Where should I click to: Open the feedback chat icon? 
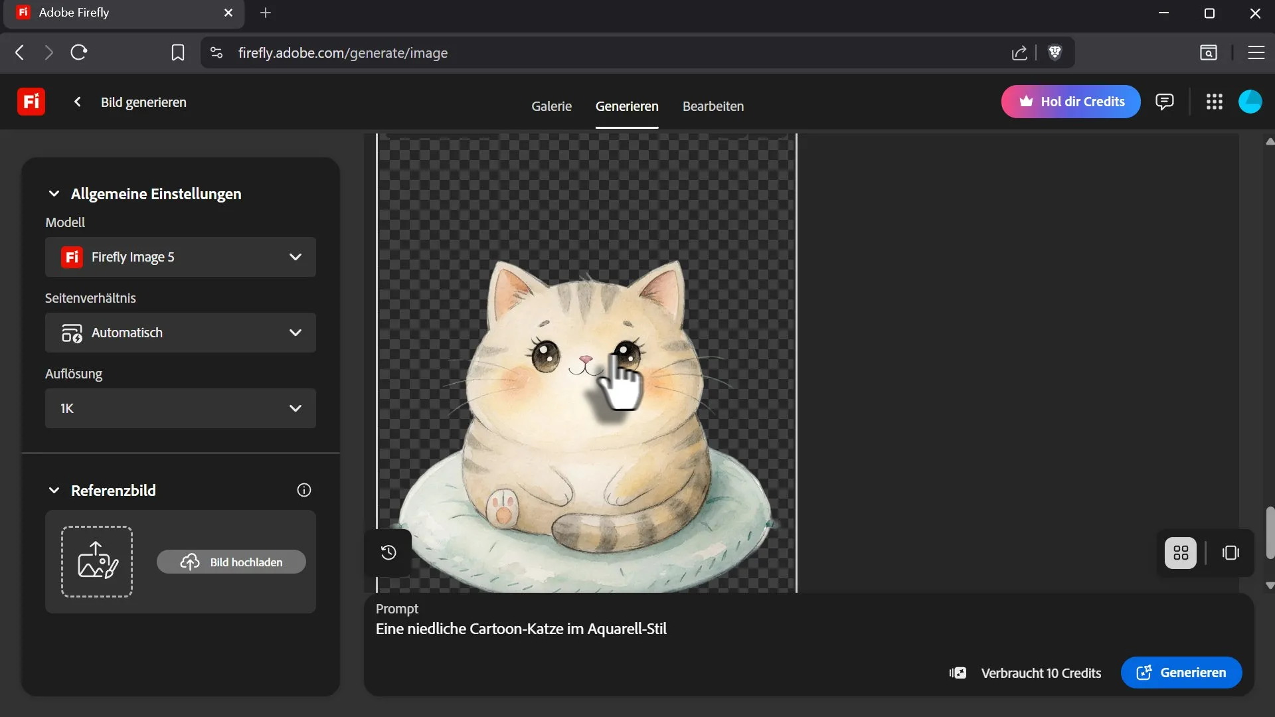(x=1164, y=102)
